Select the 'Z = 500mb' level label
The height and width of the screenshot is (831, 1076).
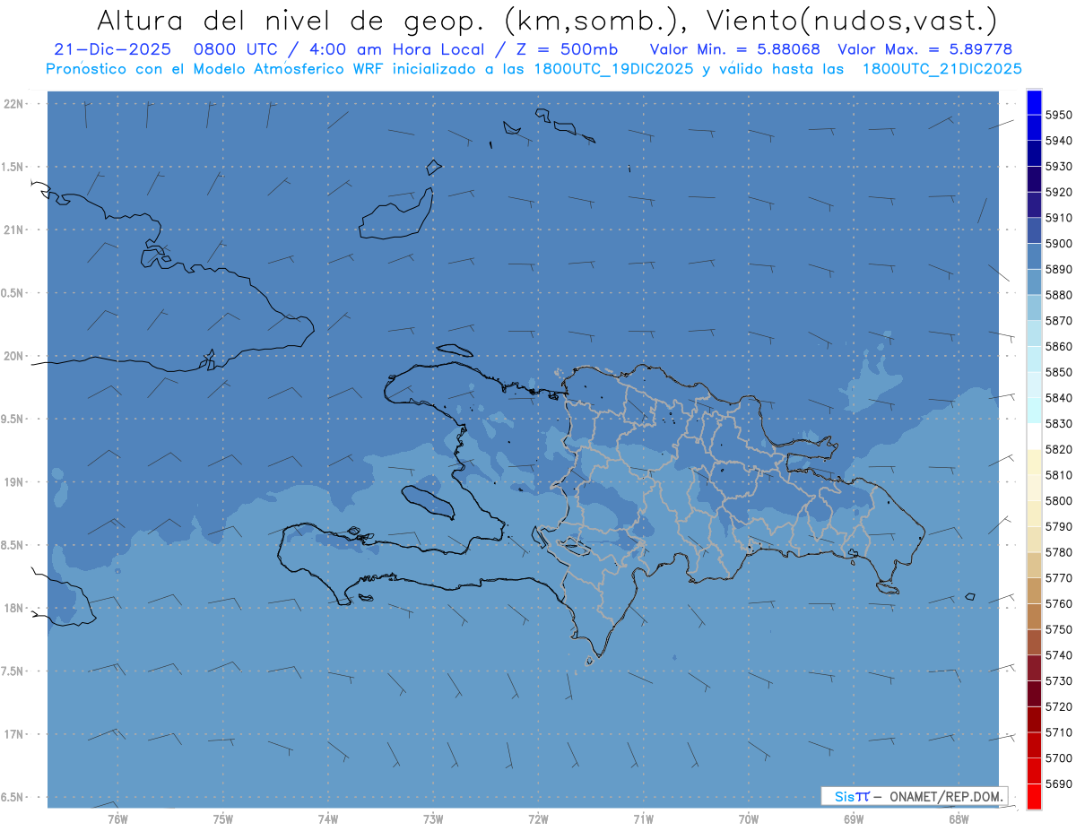pos(565,49)
